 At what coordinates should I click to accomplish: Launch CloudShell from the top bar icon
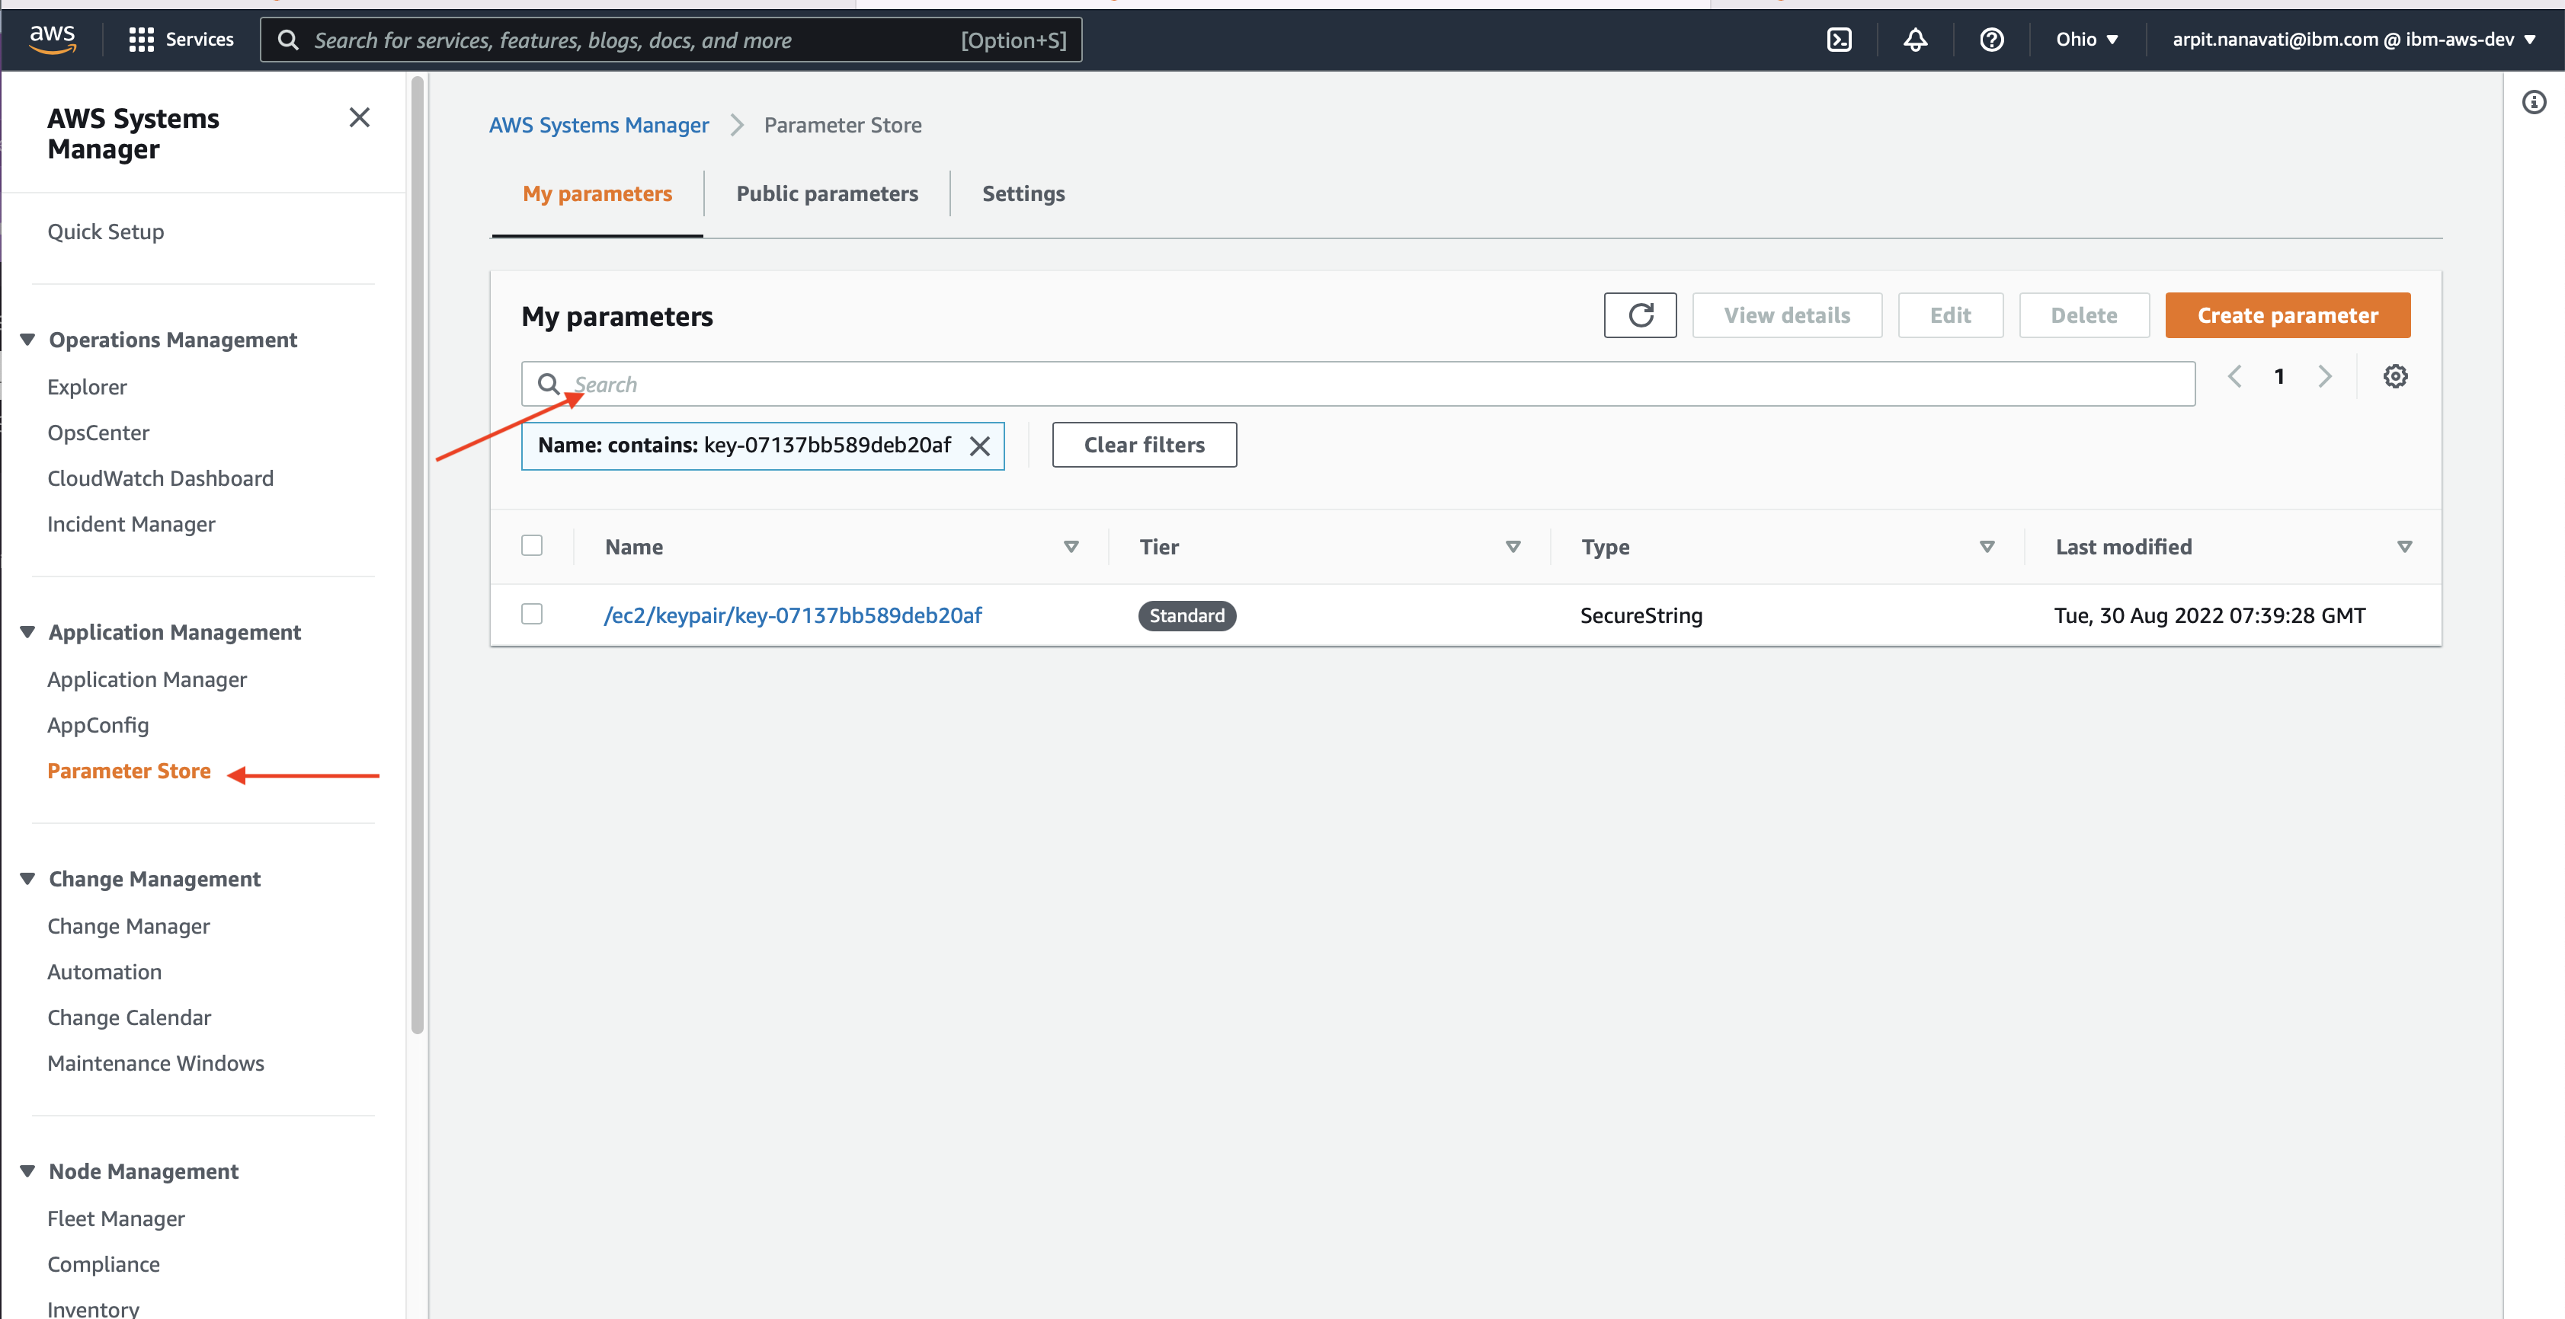tap(1839, 39)
